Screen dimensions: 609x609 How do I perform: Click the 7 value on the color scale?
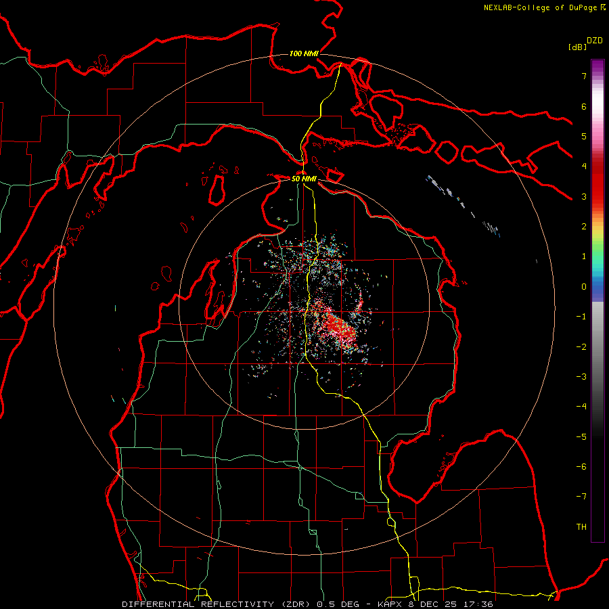pyautogui.click(x=584, y=76)
